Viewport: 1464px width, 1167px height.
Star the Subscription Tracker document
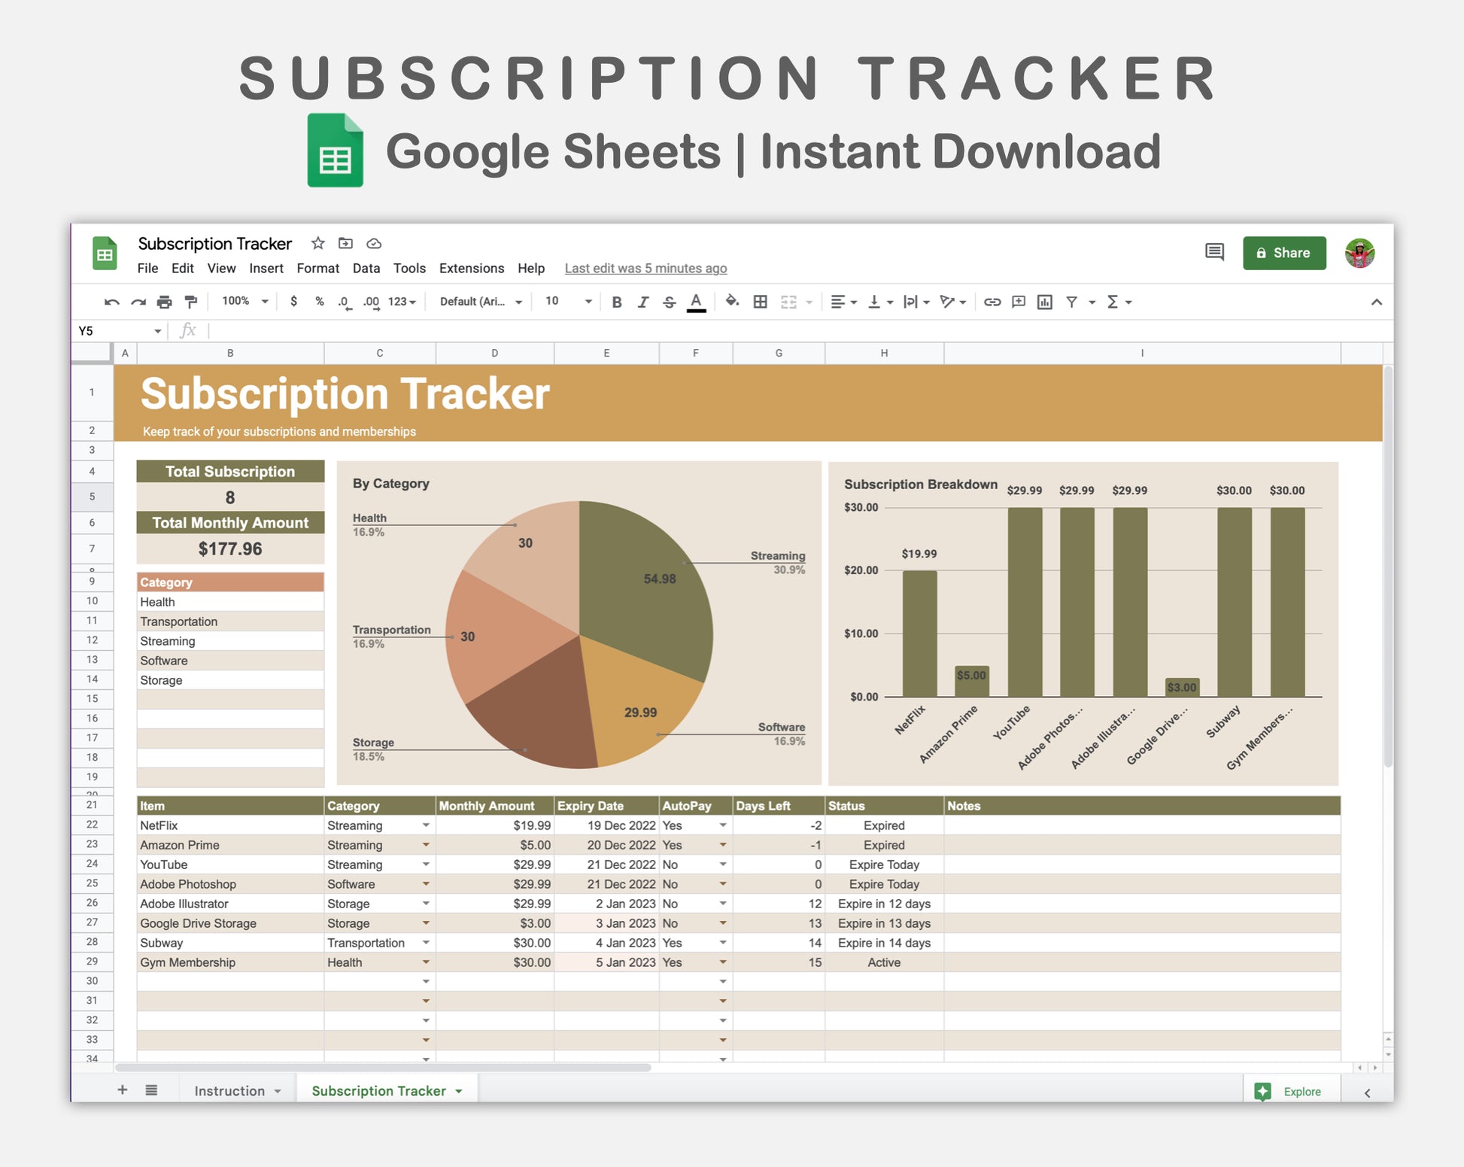click(317, 243)
